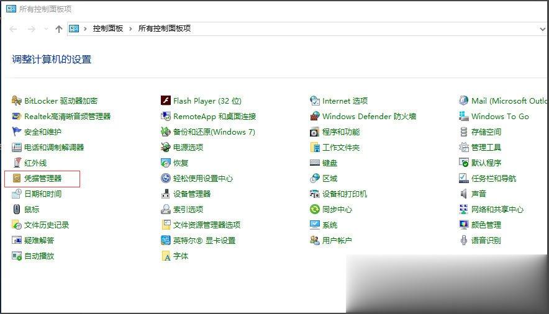
Task: Open the 疑难解答 icon
Action: (x=16, y=240)
